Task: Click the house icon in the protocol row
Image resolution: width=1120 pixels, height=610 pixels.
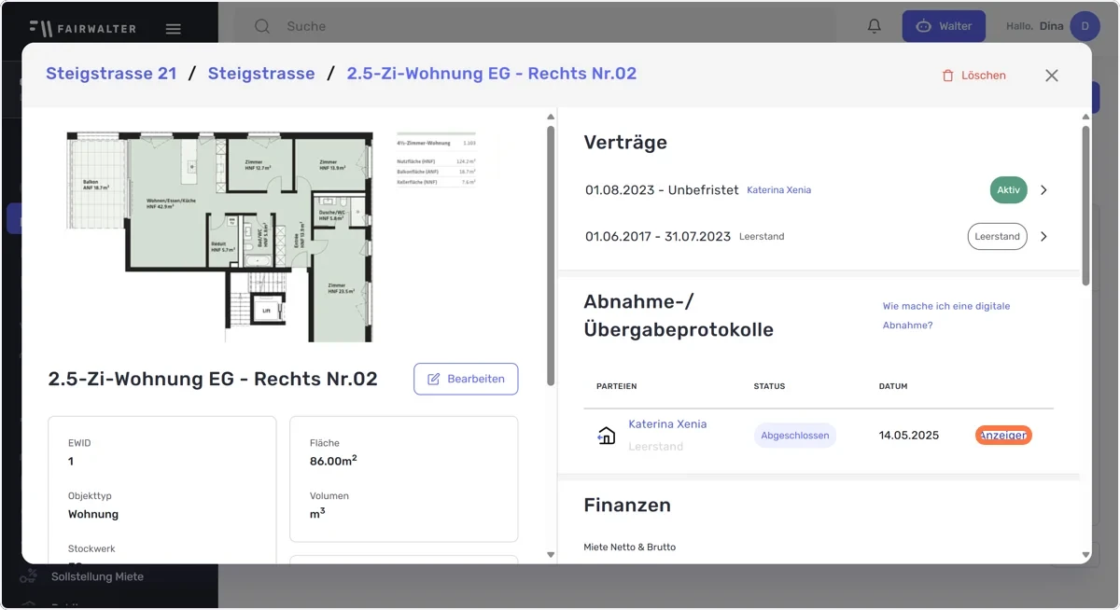Action: point(607,436)
